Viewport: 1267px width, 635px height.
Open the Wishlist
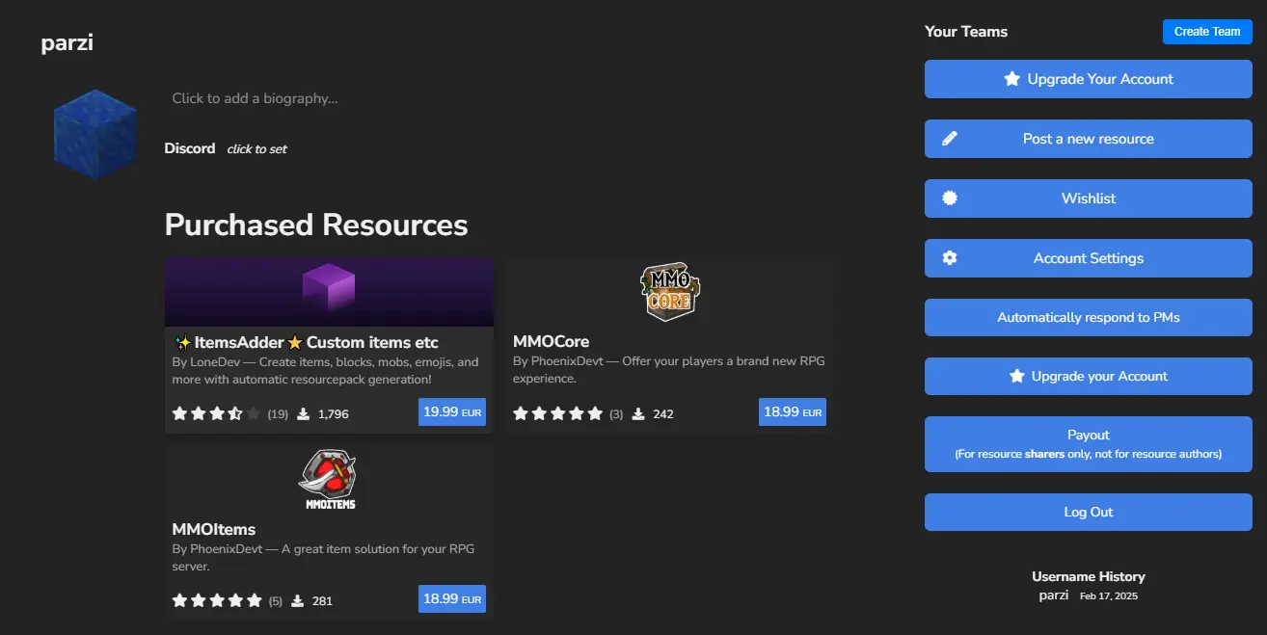point(1089,198)
